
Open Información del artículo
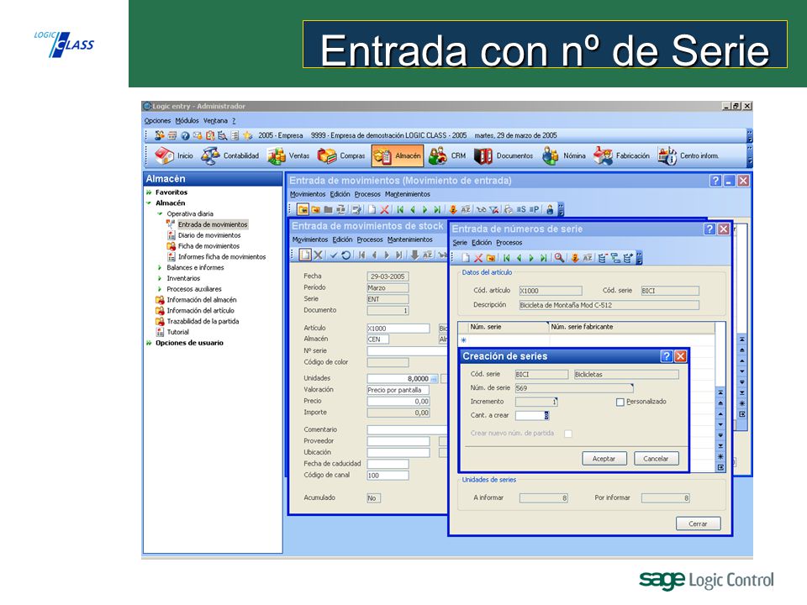pyautogui.click(x=200, y=310)
